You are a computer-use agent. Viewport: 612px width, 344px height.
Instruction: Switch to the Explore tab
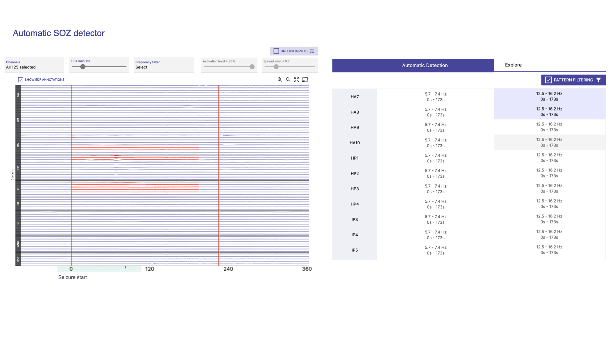pos(513,65)
